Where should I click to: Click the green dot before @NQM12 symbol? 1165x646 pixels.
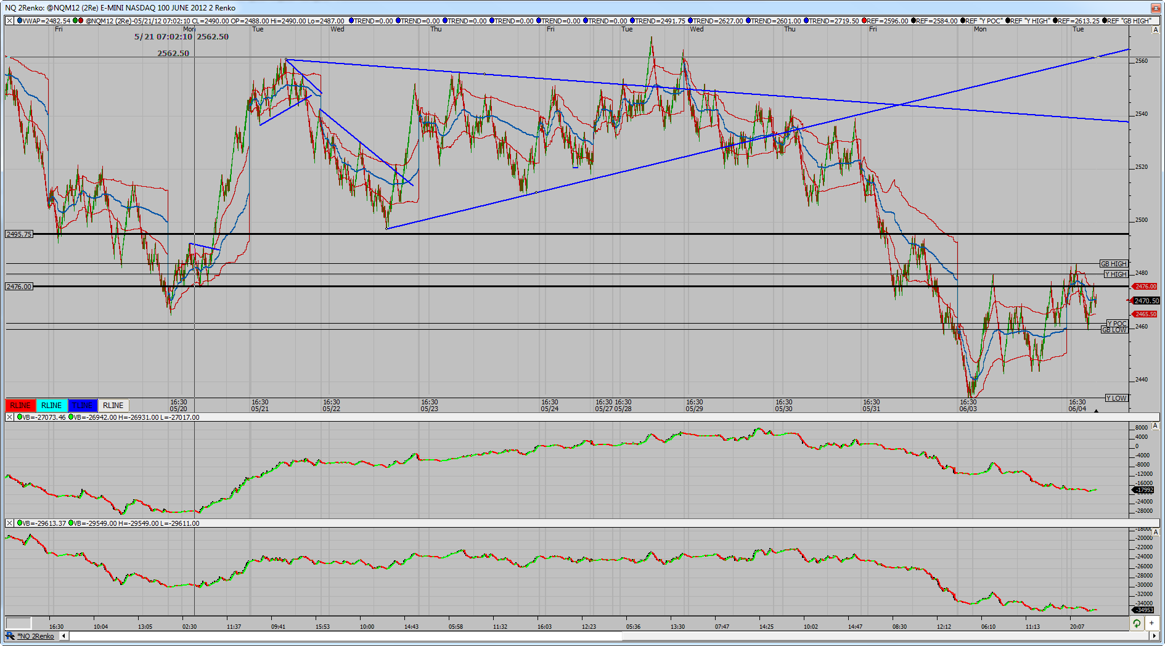pyautogui.click(x=76, y=20)
